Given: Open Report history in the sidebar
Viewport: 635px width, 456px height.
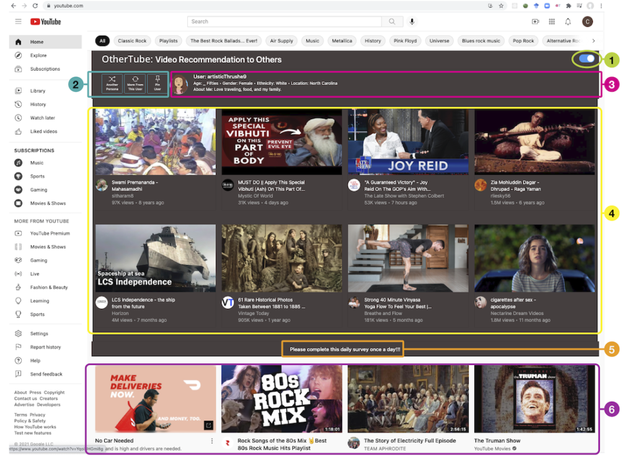Looking at the screenshot, I should point(45,347).
